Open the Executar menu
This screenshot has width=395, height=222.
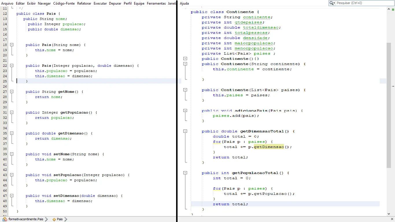(100, 3)
